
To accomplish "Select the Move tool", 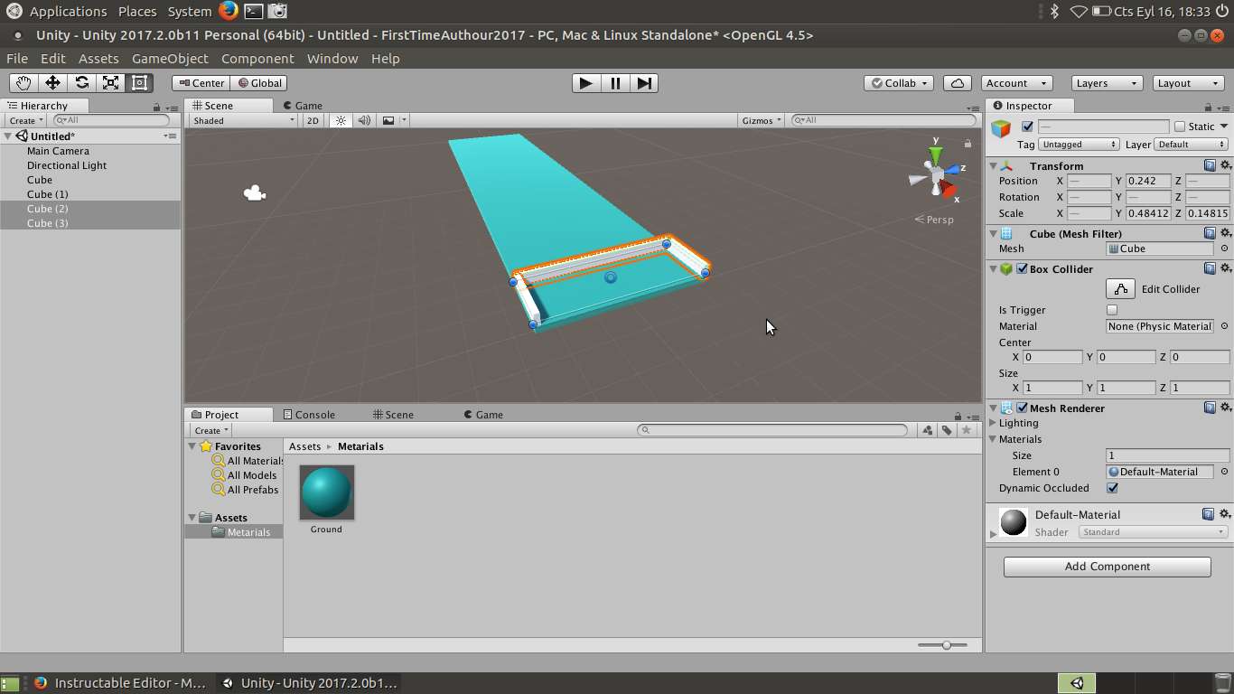I will coord(52,83).
